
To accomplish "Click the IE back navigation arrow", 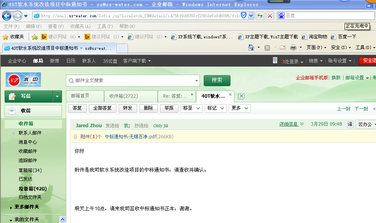I will pyautogui.click(x=7, y=16).
